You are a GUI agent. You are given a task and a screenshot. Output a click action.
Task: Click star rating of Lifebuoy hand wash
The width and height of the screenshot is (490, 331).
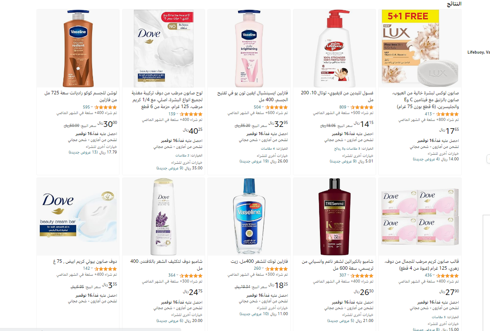[362, 107]
